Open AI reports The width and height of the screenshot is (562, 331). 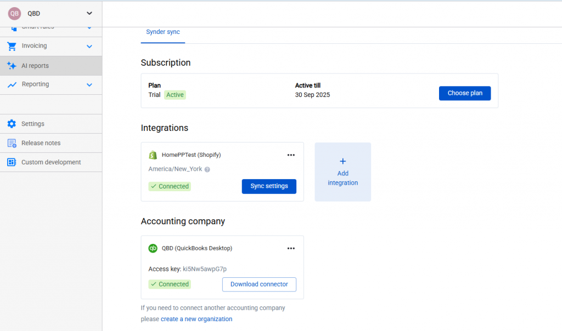point(51,66)
